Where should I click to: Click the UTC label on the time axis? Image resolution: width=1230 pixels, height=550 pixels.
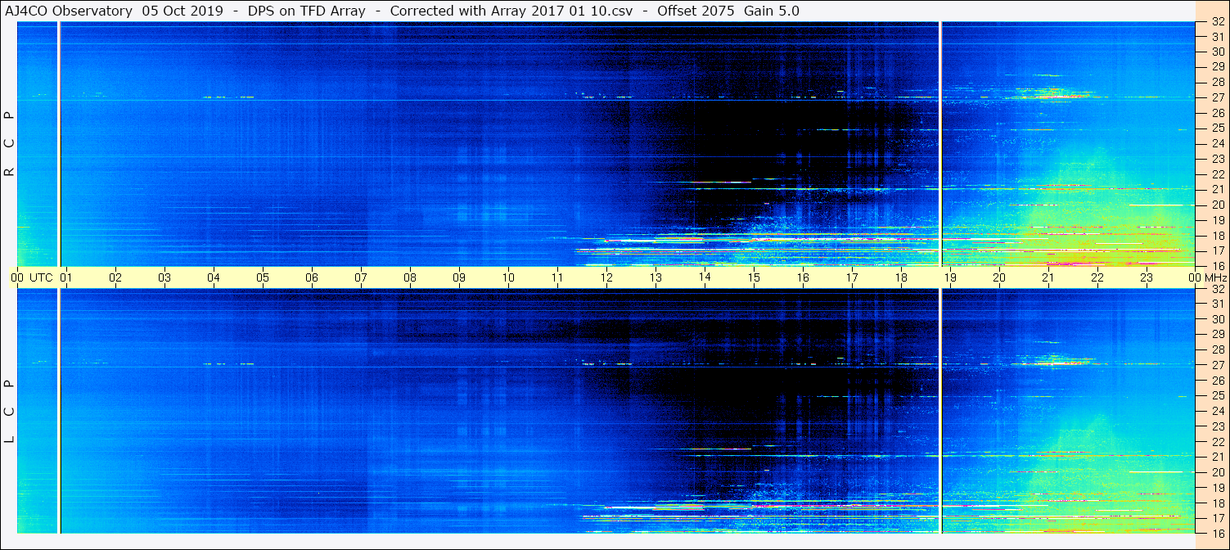pyautogui.click(x=41, y=277)
